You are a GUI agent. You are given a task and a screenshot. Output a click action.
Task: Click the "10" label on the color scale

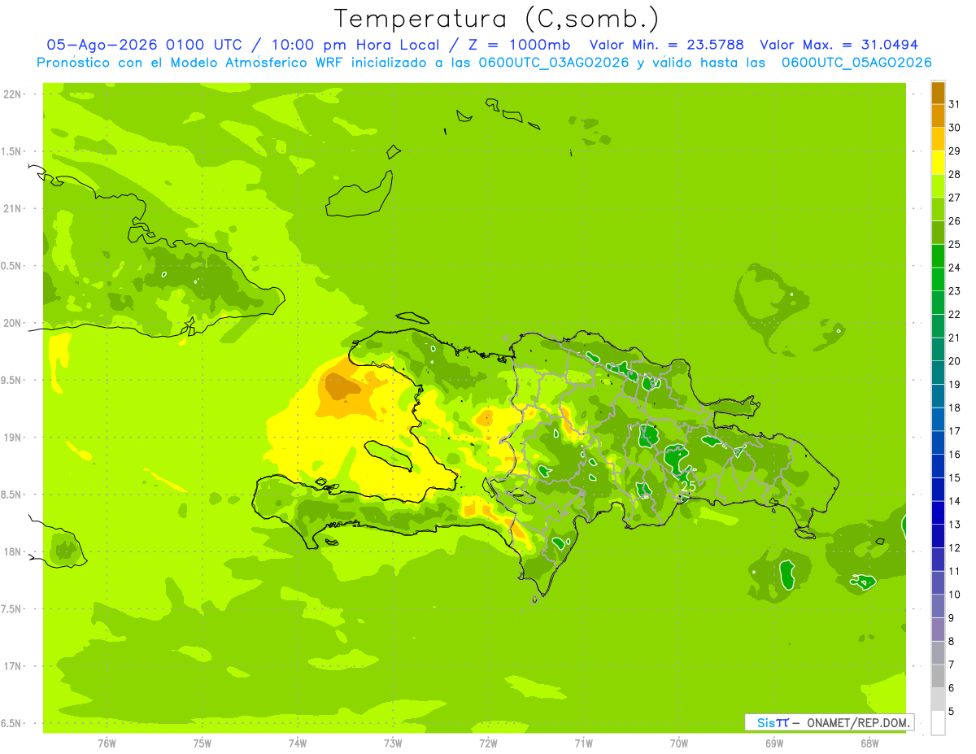pos(954,595)
